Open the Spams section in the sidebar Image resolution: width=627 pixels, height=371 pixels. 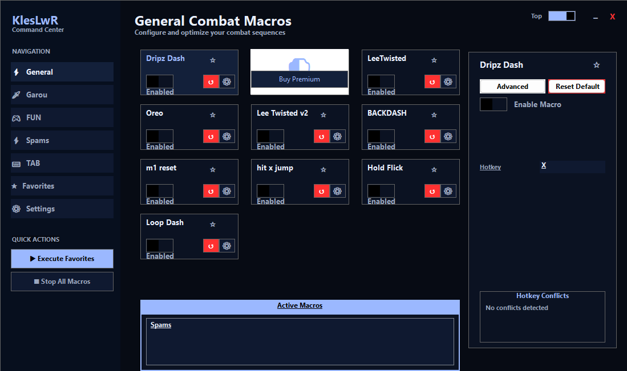pos(62,140)
